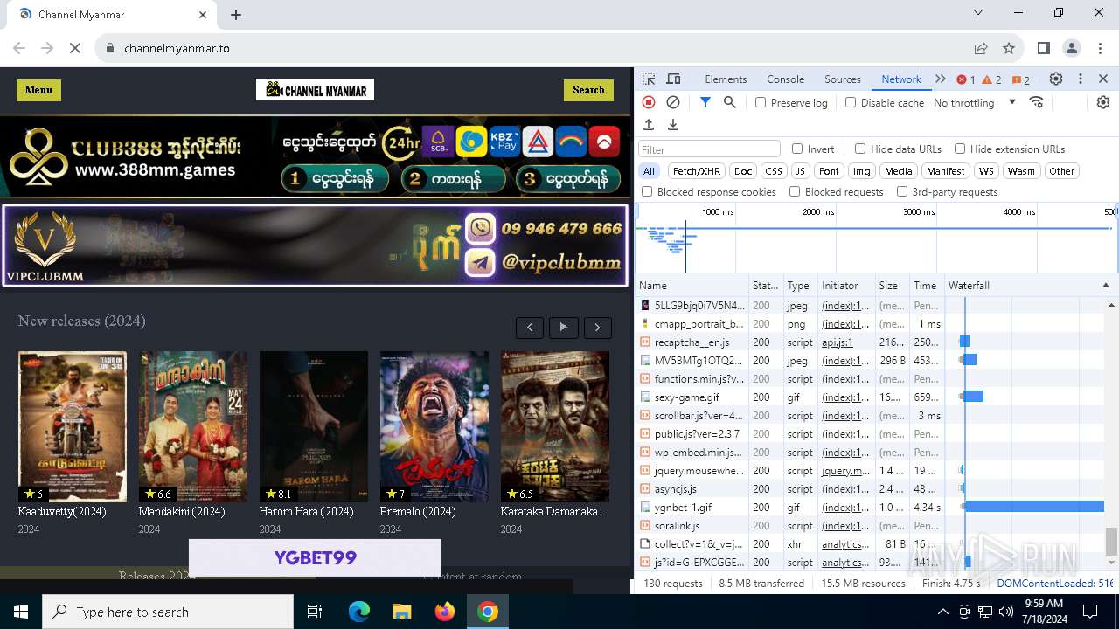Open Task View on taskbar
Viewport: 1119px width, 629px height.
(x=315, y=612)
